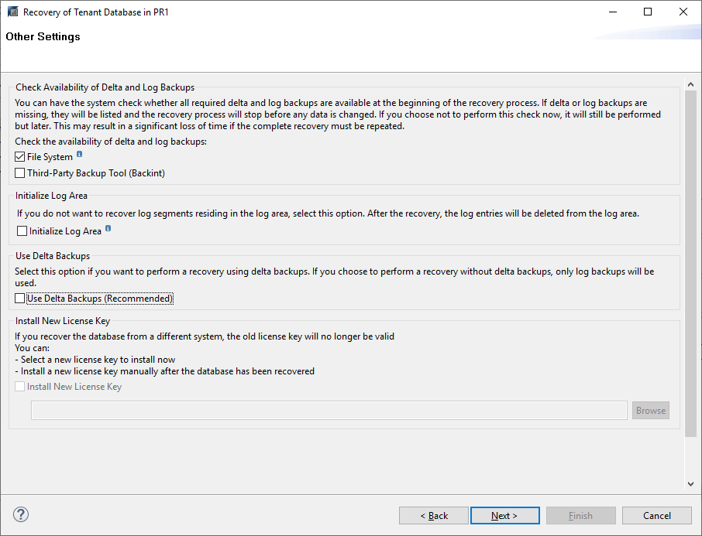Proceed by clicking Next

504,516
